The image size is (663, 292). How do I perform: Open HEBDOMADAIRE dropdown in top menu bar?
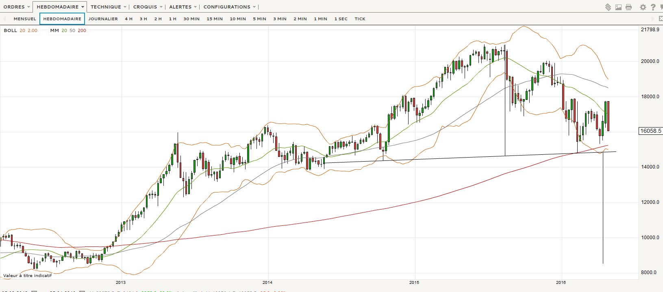60,7
